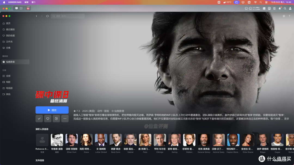Screen dimensions: 294x165
Task: Open the task list icon in UGREEN toolbar
Action: tap(274, 8)
